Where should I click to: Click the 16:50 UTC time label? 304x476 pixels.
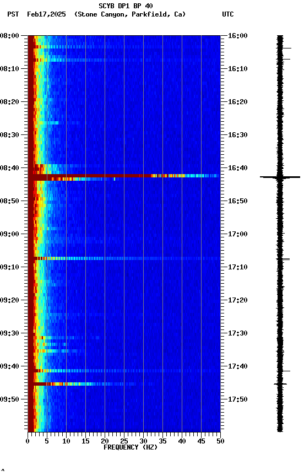[x=238, y=201]
